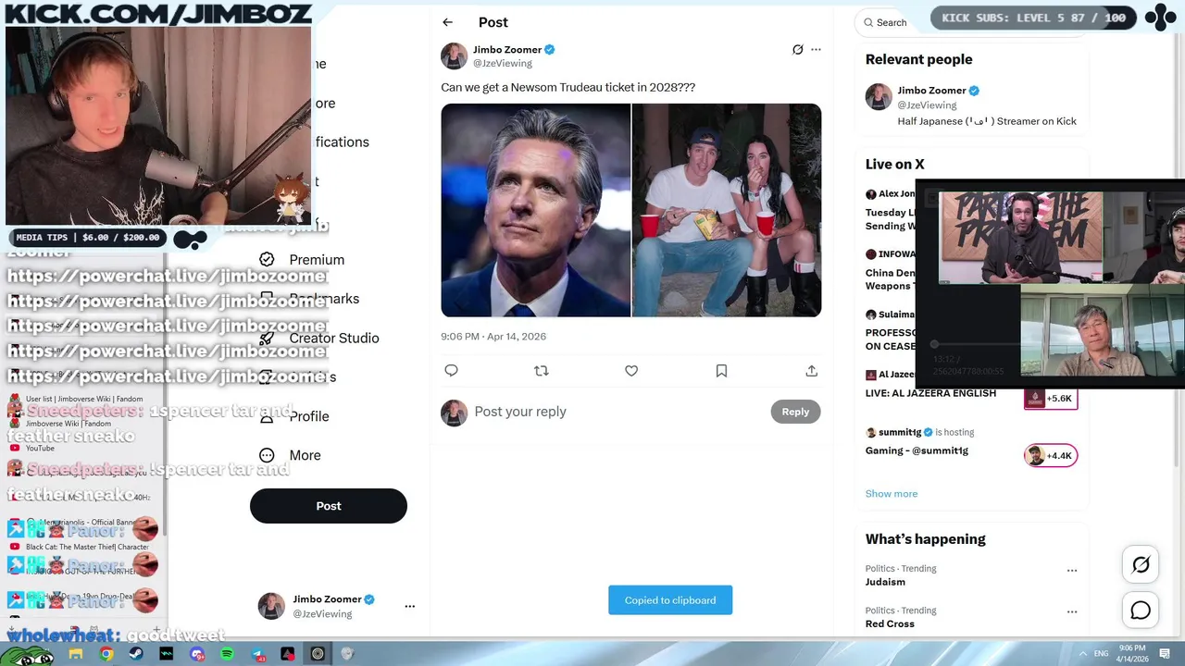Open File Explorer from taskbar
1185x666 pixels.
point(76,654)
